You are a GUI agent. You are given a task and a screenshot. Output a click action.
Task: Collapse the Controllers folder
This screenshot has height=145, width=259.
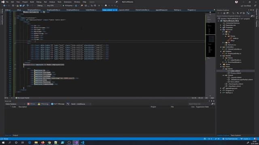coord(221,47)
